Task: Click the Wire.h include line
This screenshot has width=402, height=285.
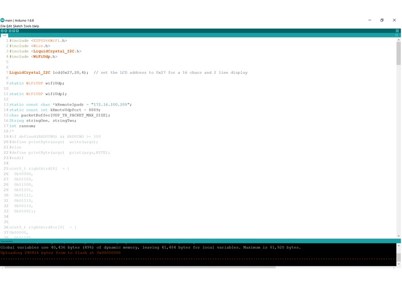Action: point(29,46)
